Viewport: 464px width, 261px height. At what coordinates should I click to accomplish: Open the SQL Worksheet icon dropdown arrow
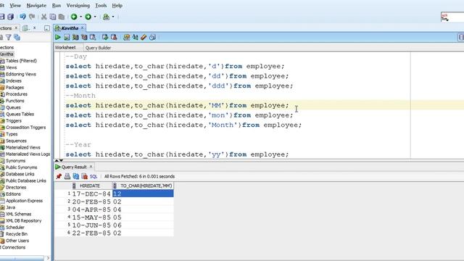[x=113, y=17]
